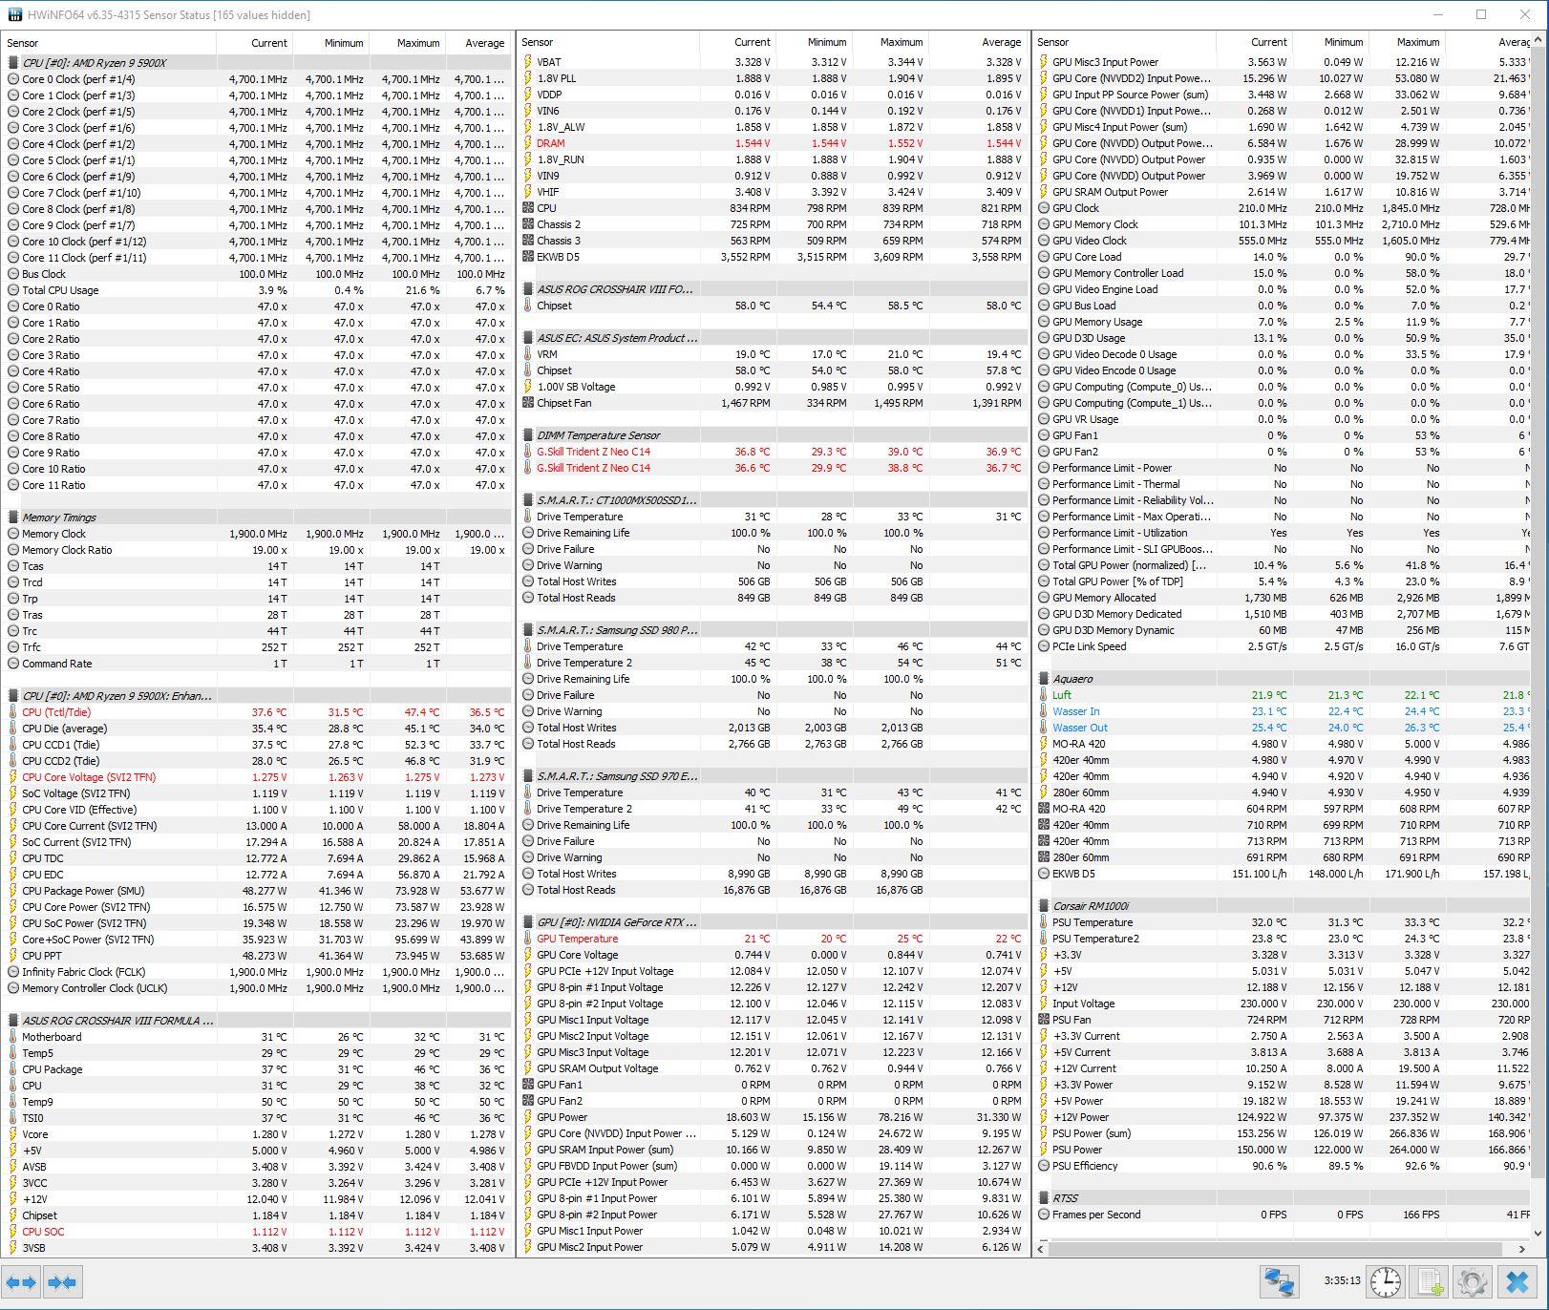The width and height of the screenshot is (1549, 1310).
Task: Select the Infinity Fabric Clock (FCLK) row
Action: point(257,972)
